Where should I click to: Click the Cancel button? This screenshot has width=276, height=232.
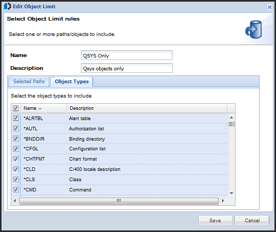click(252, 220)
